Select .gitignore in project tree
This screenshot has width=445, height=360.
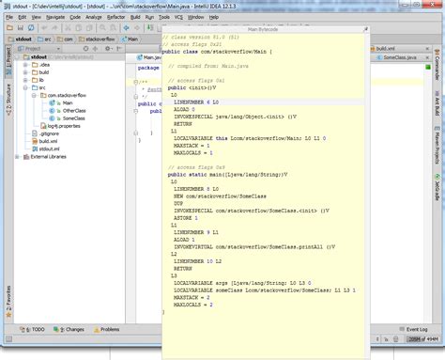click(x=49, y=133)
